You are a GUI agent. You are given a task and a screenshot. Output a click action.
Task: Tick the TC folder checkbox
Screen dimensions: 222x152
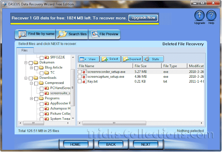42,73
